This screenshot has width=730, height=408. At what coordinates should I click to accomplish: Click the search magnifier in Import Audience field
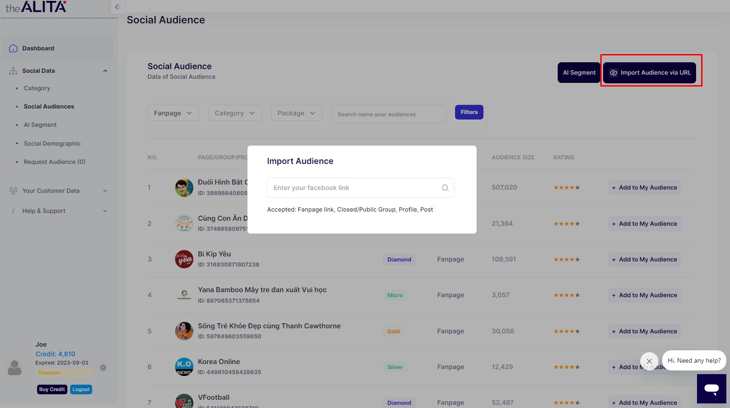445,188
